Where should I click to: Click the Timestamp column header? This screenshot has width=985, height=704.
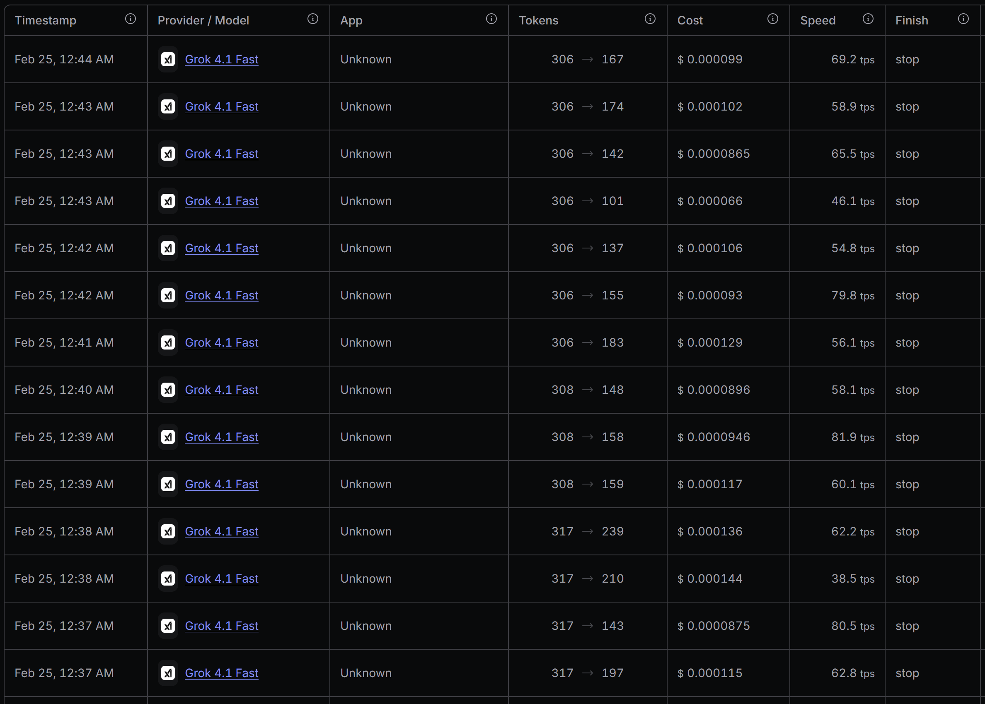click(x=46, y=20)
